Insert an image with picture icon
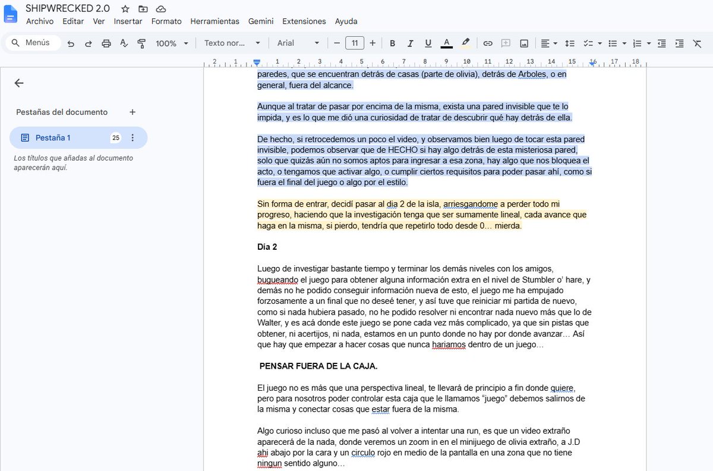This screenshot has height=471, width=713. point(524,43)
